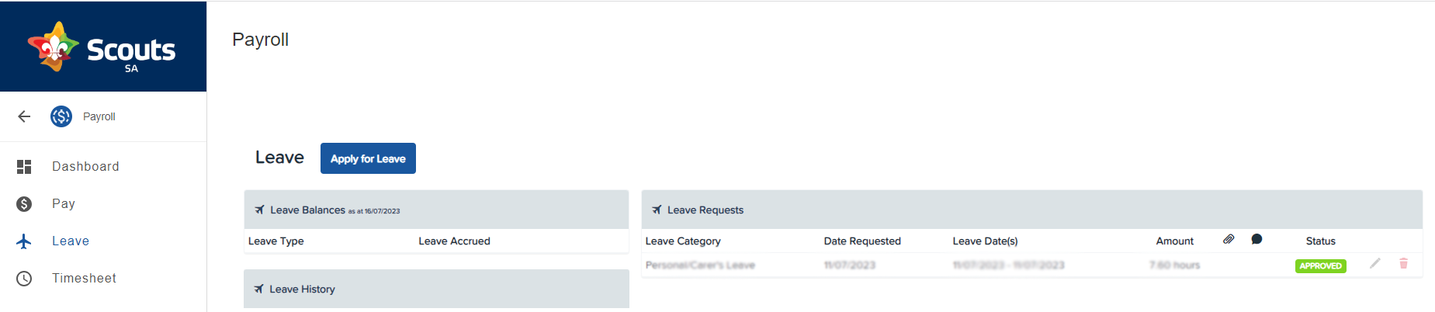Viewport: 1435px width, 312px height.
Task: Click the Payroll dollar circle icon
Action: [x=61, y=116]
